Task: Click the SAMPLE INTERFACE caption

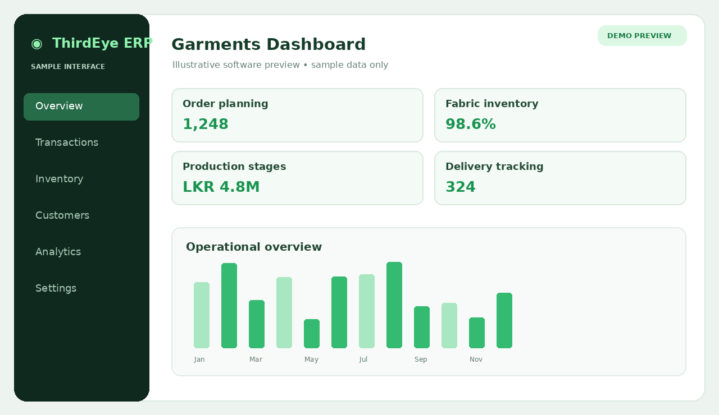Action: 68,67
